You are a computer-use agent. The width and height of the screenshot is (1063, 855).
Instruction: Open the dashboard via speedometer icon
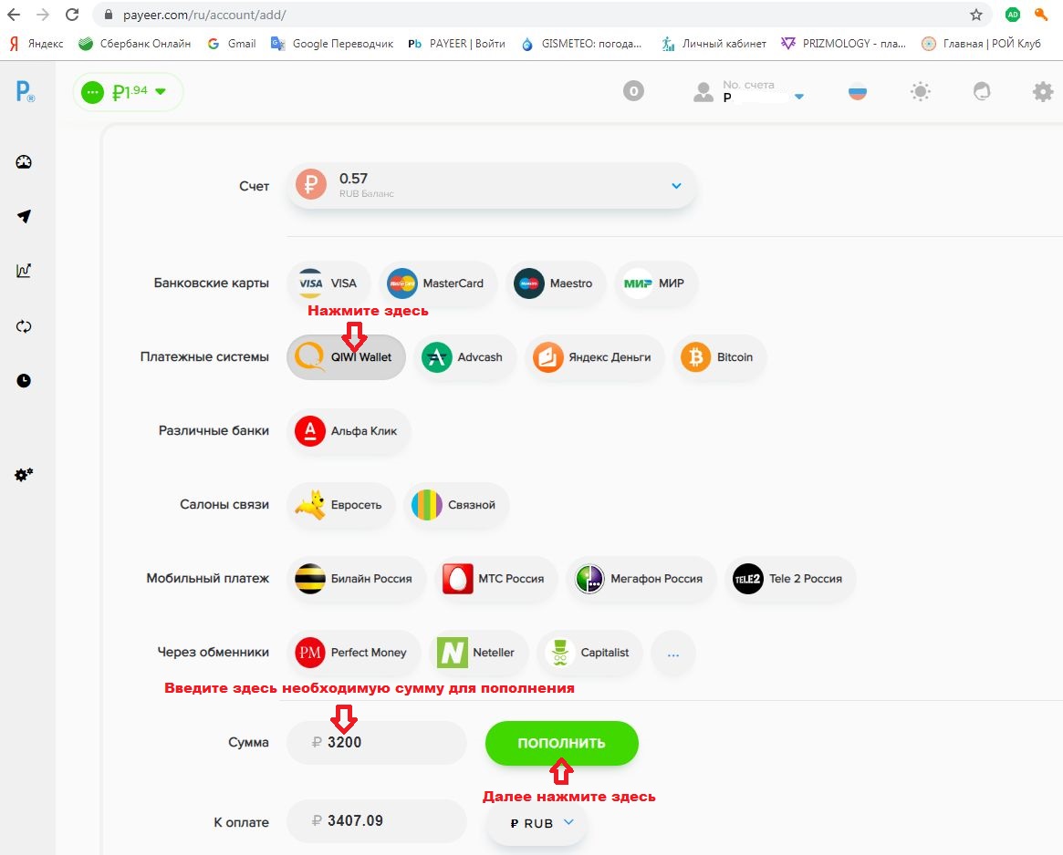point(23,161)
